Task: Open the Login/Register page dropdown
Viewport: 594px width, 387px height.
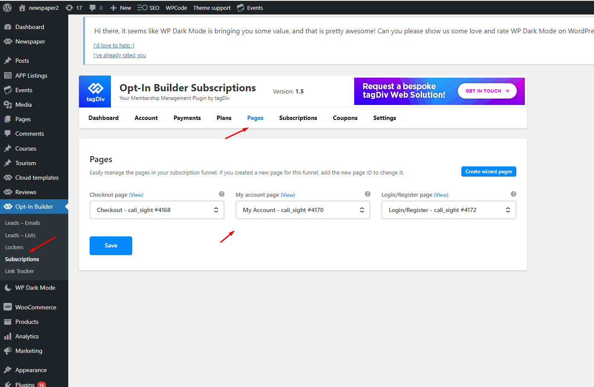Action: coord(449,210)
